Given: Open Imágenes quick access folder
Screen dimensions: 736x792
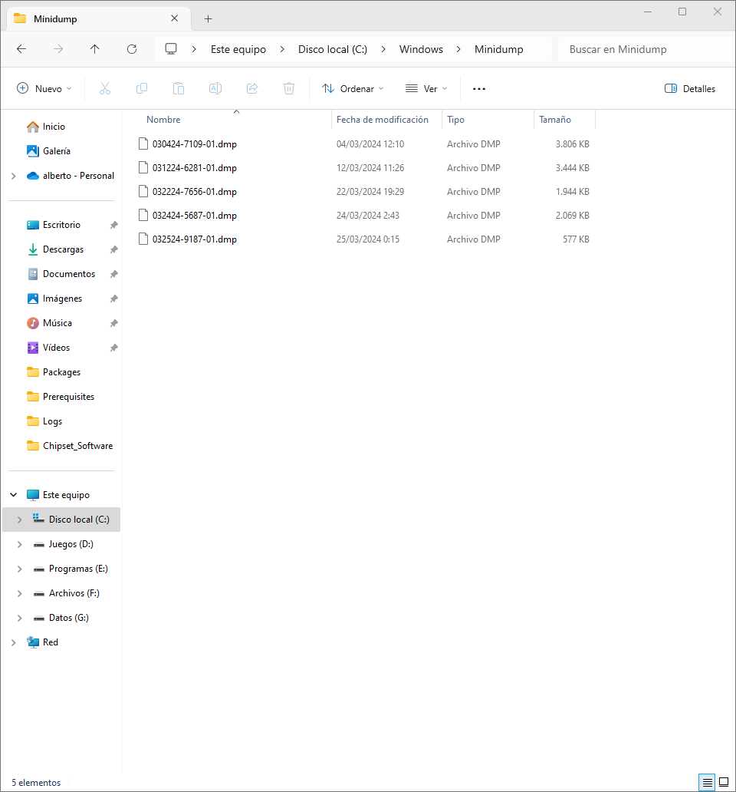Looking at the screenshot, I should click(x=54, y=299).
